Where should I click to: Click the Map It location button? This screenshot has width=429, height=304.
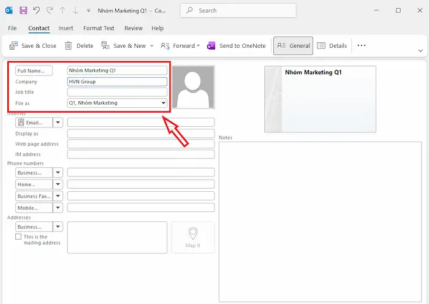(x=192, y=237)
